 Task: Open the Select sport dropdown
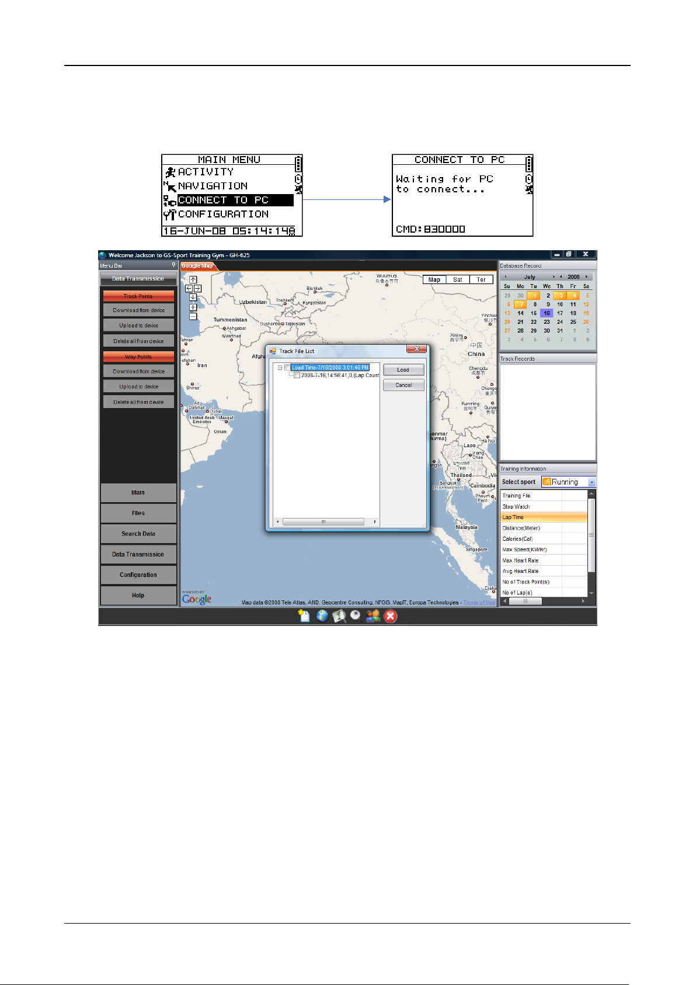tap(591, 482)
